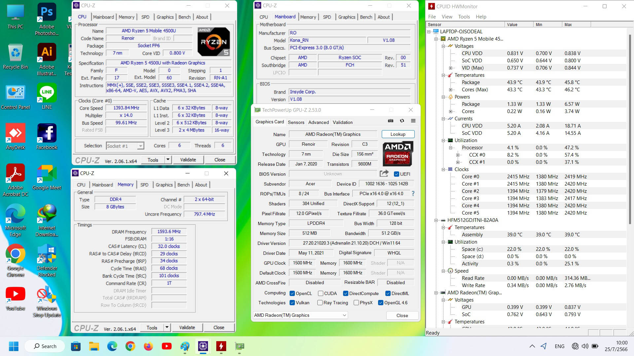The image size is (634, 356).
Task: Open the GPU selection dropdown in GPU-Z
Action: click(344, 315)
